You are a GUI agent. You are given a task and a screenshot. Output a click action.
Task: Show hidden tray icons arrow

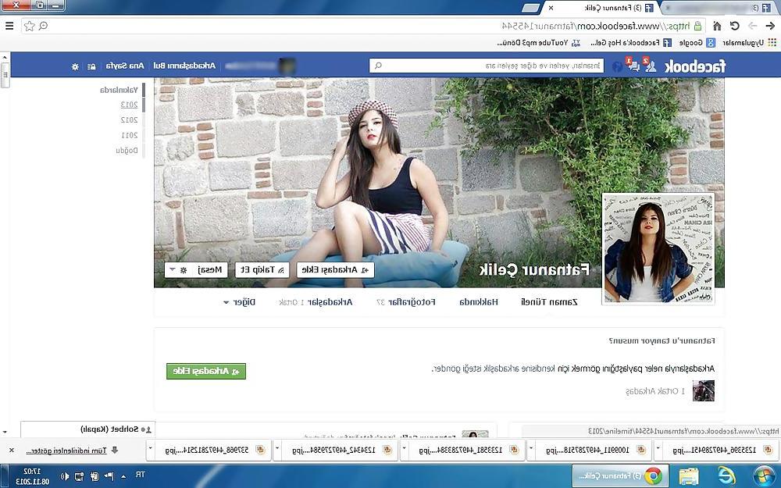tap(124, 476)
